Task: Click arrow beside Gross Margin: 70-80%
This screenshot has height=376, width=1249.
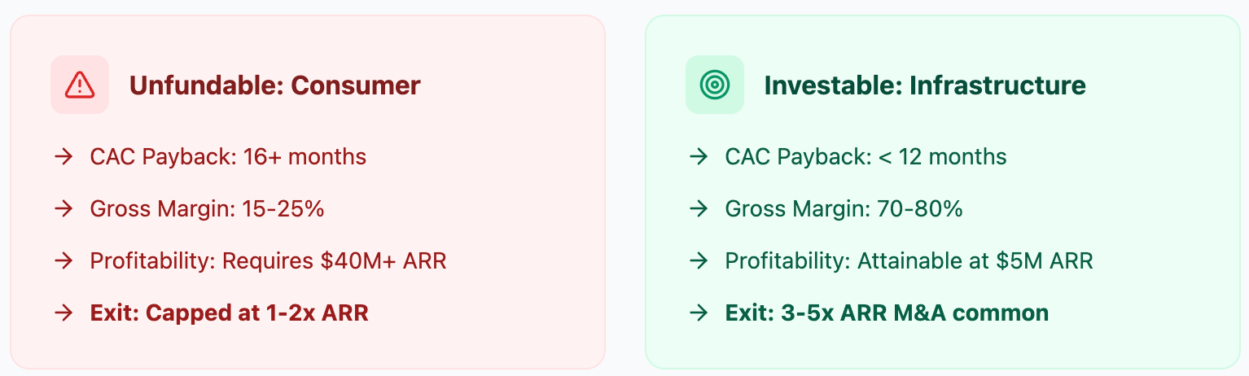Action: pos(698,209)
